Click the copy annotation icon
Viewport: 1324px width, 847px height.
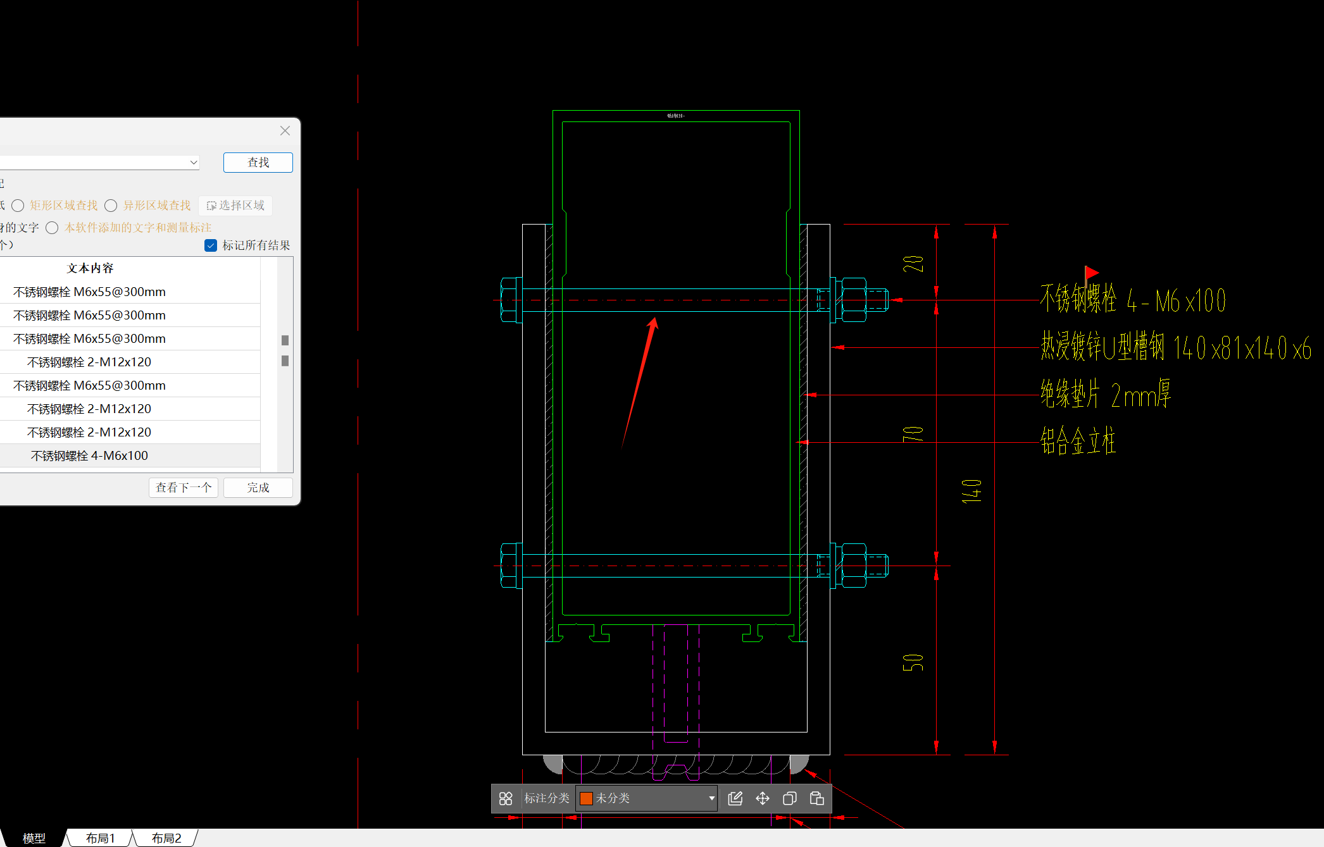pyautogui.click(x=789, y=798)
